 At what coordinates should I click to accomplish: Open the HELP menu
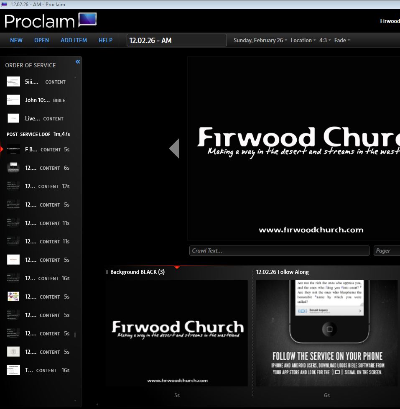tap(106, 40)
